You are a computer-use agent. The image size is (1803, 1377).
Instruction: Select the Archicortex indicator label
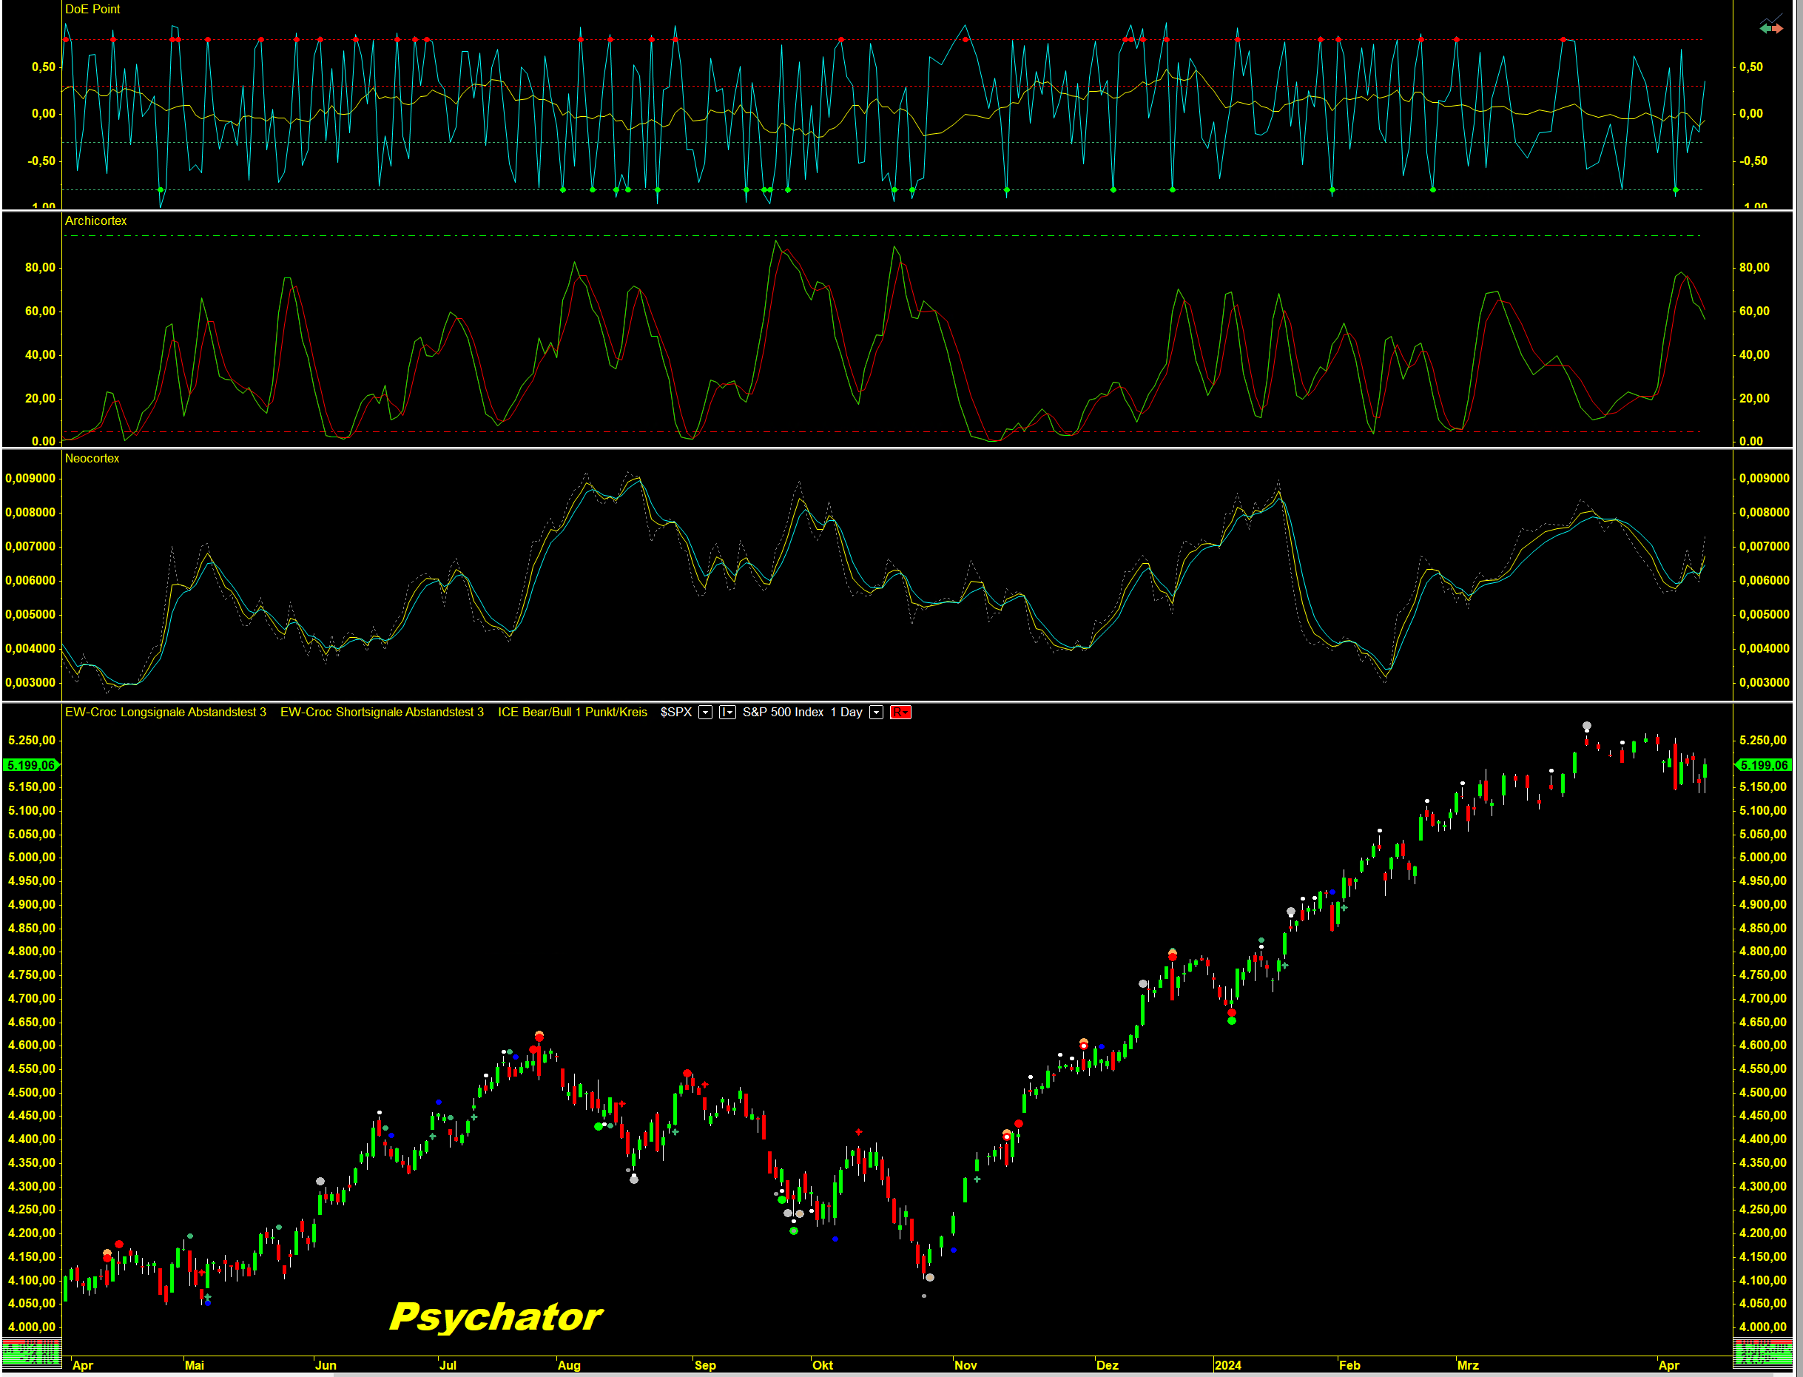click(96, 220)
